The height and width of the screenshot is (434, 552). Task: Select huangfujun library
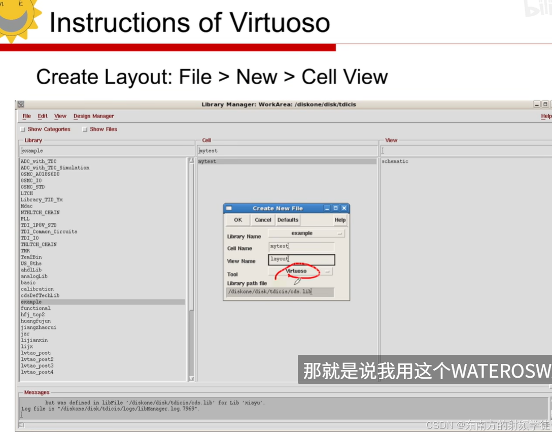36,321
